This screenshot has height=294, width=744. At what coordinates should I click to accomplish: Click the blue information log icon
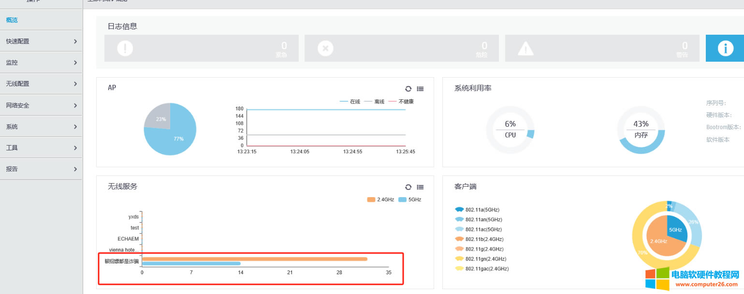(724, 48)
